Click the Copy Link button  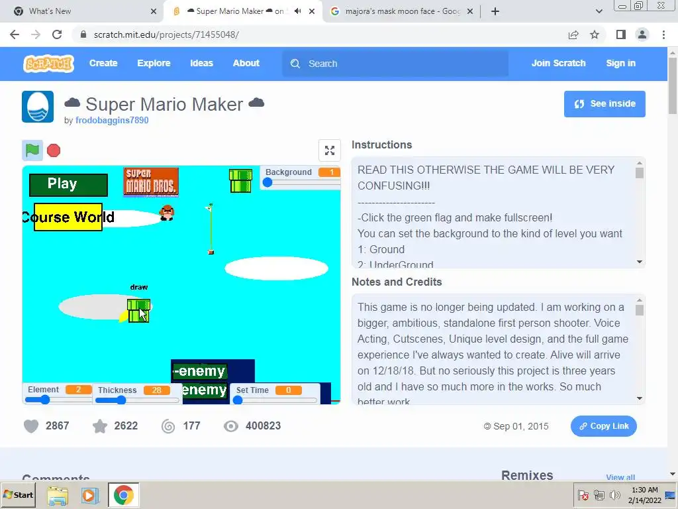(604, 426)
